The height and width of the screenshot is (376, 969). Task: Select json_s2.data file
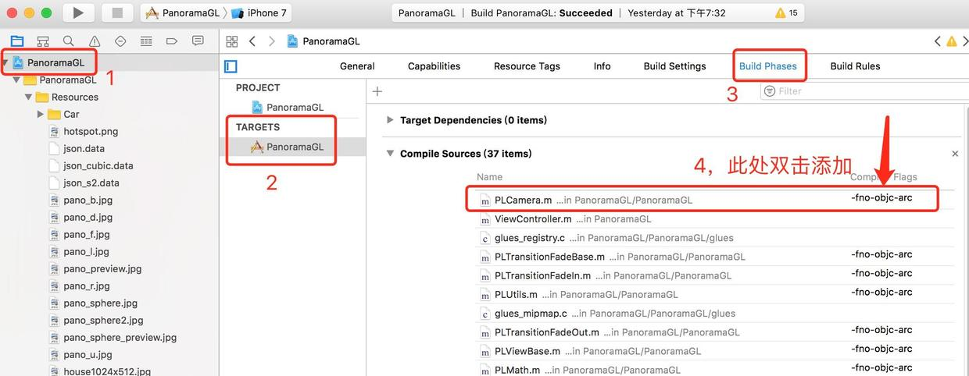[91, 183]
